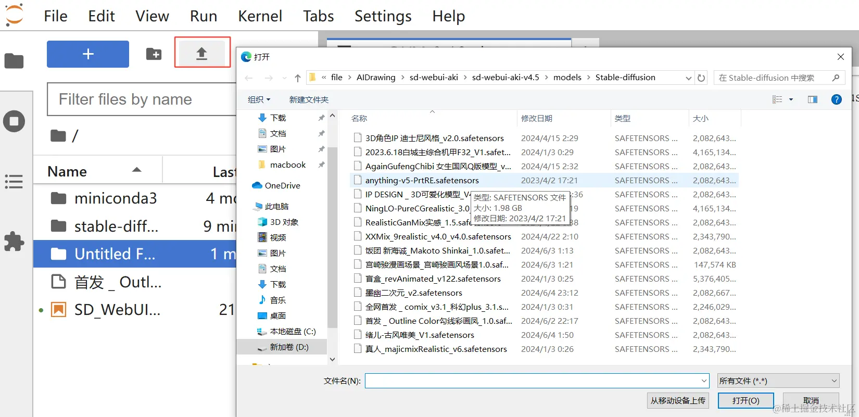Click the up one level arrow
Viewport: 859px width, 417px height.
(x=298, y=78)
